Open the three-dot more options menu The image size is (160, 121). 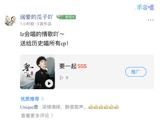pos(150,20)
